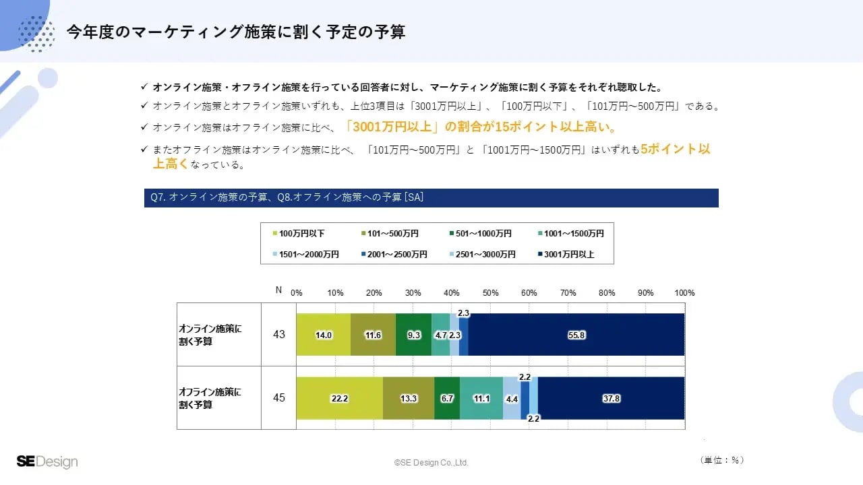The height and width of the screenshot is (485, 863).
Task: Click the 22.2 segment in the offline bar
Action: [340, 398]
